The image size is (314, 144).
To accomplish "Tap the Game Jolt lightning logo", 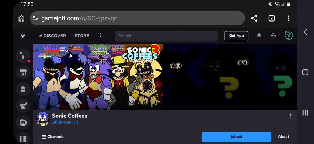I will [x=23, y=36].
